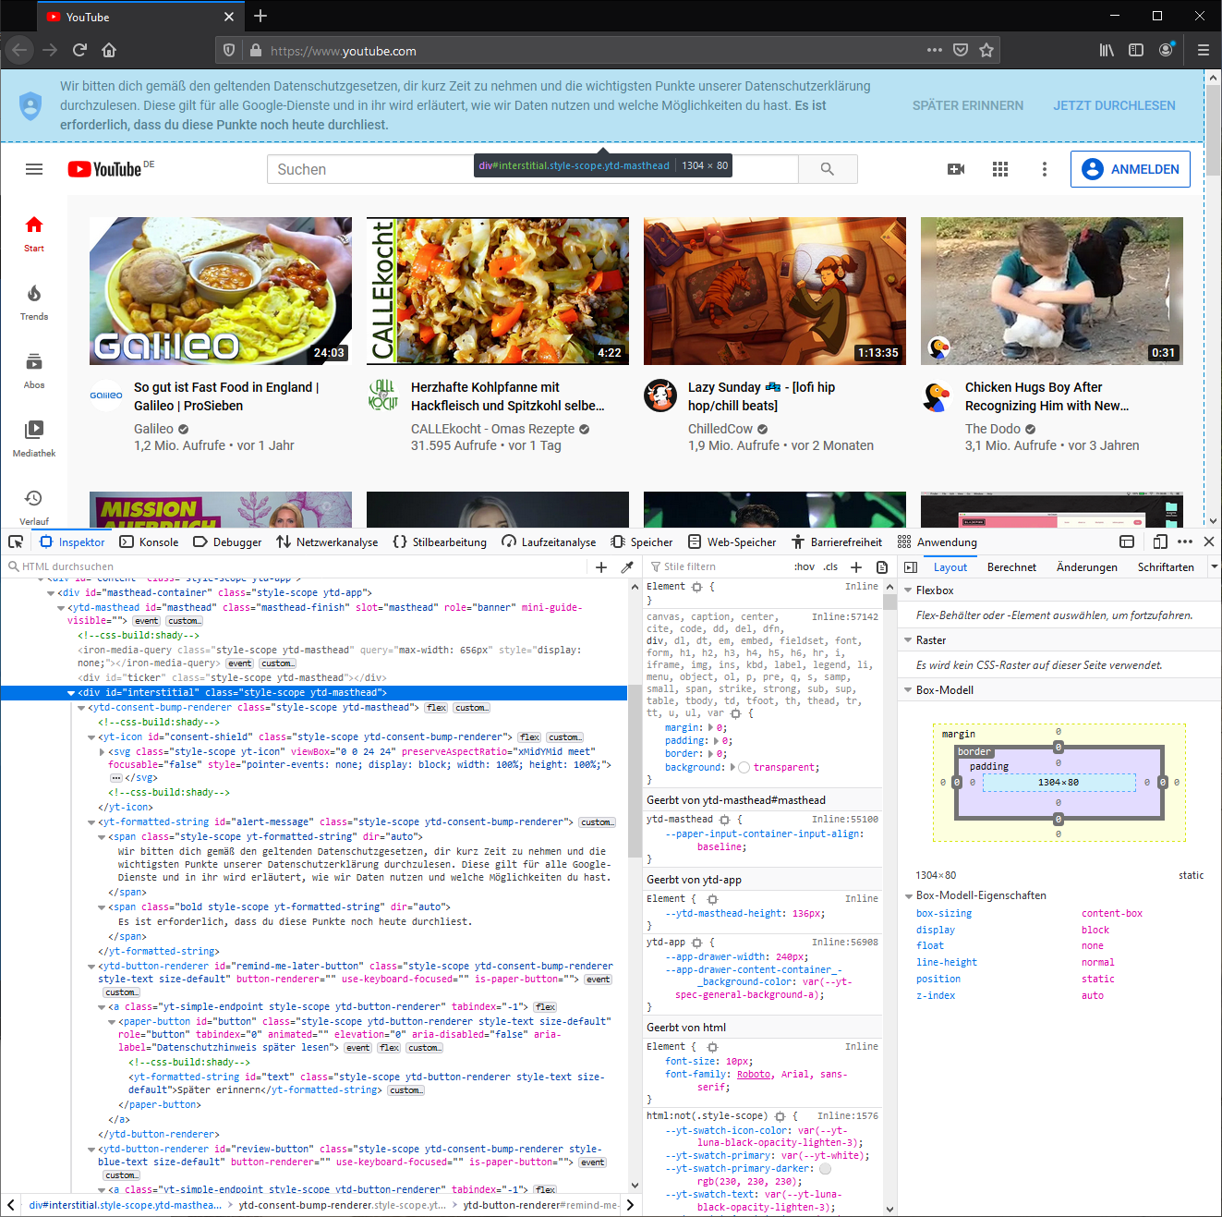
Task: Toggle flex badge on yt-icon consent-shield node
Action: tap(529, 737)
